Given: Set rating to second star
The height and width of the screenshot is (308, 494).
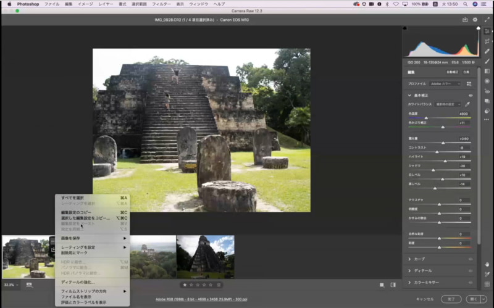Looking at the screenshot, I should click(191, 285).
